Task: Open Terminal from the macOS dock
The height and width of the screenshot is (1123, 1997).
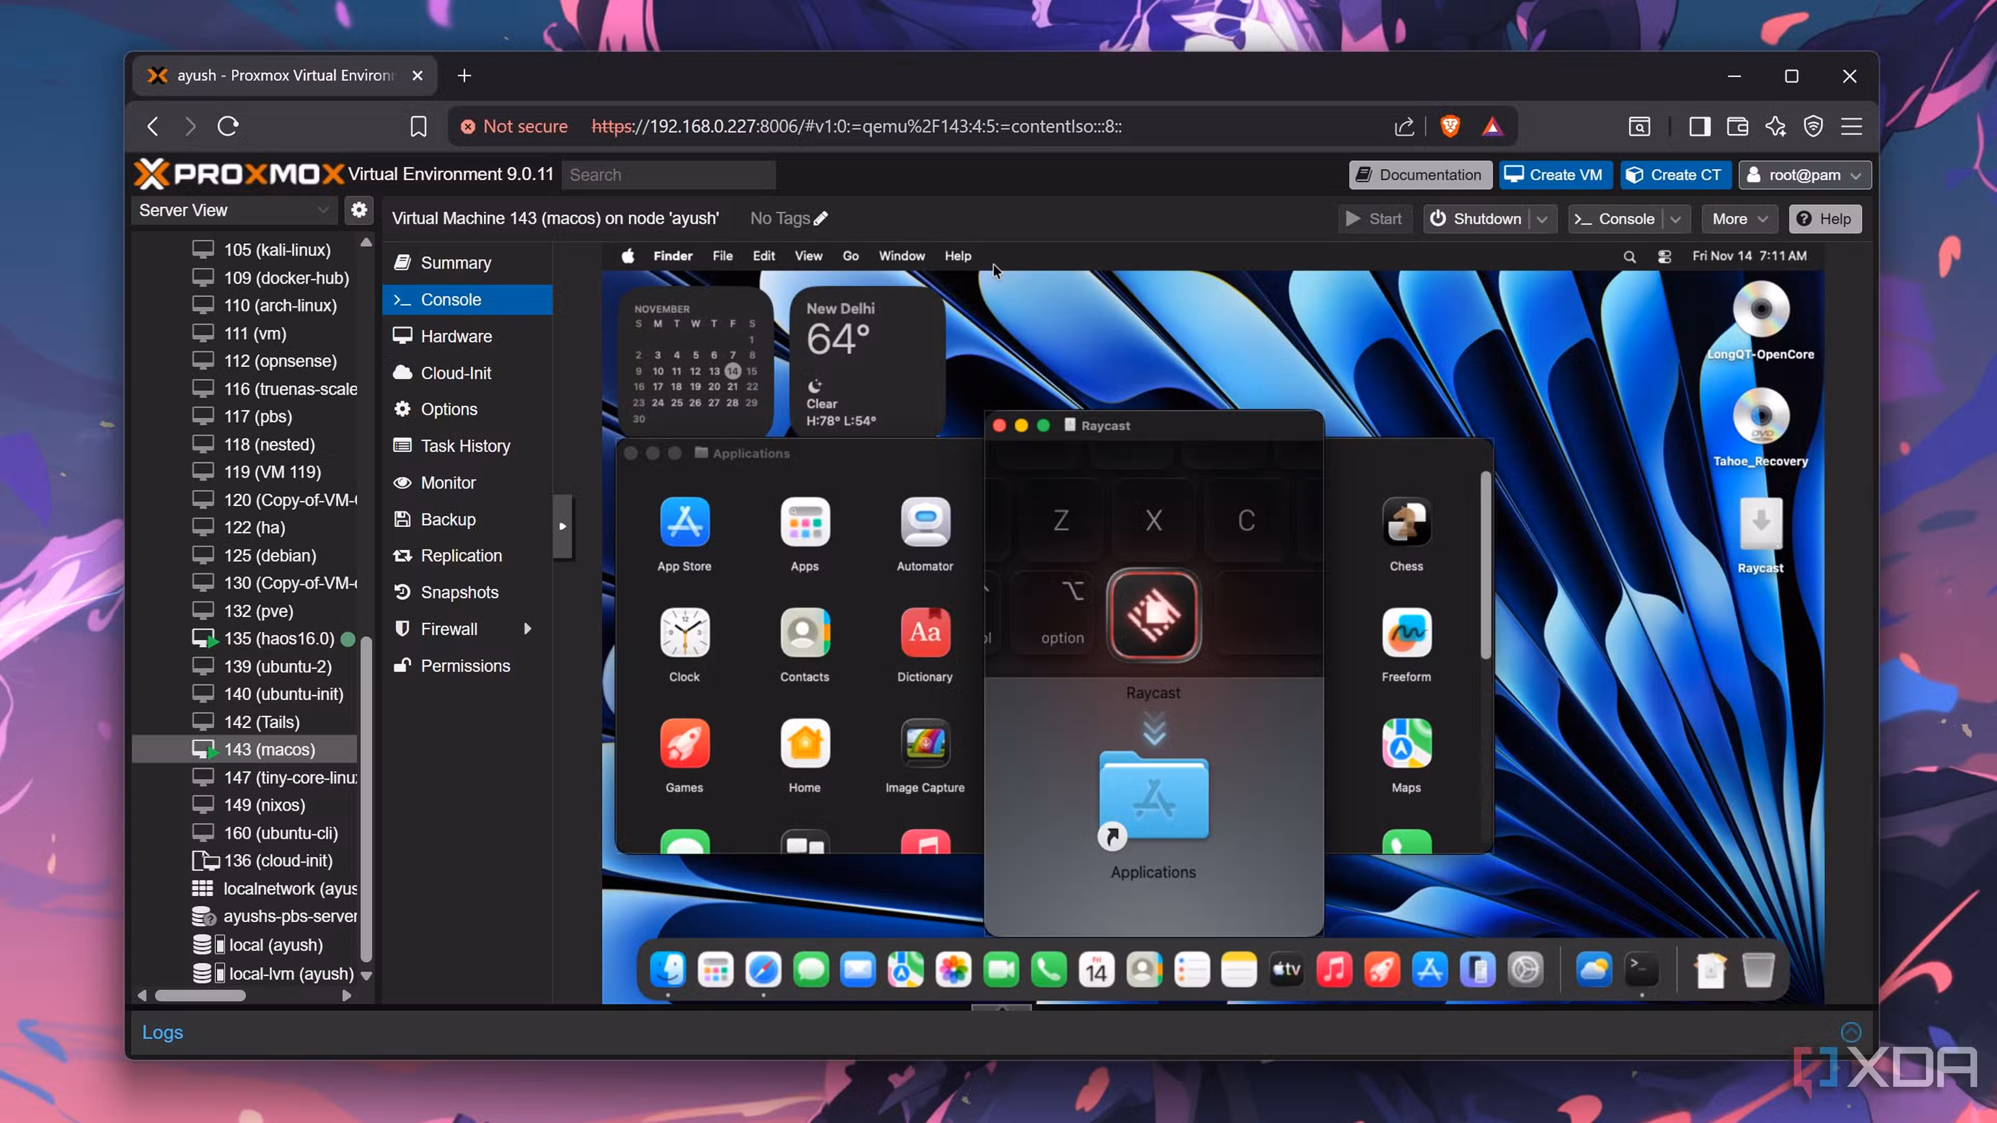Action: (x=1641, y=970)
